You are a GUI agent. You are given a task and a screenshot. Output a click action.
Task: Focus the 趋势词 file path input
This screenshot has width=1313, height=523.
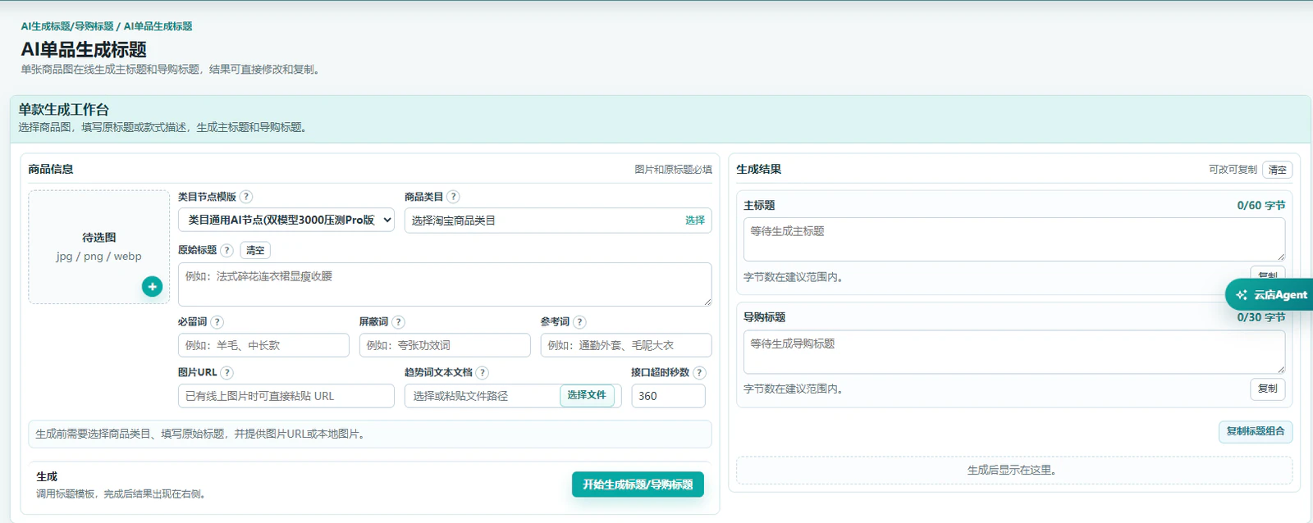pyautogui.click(x=483, y=396)
